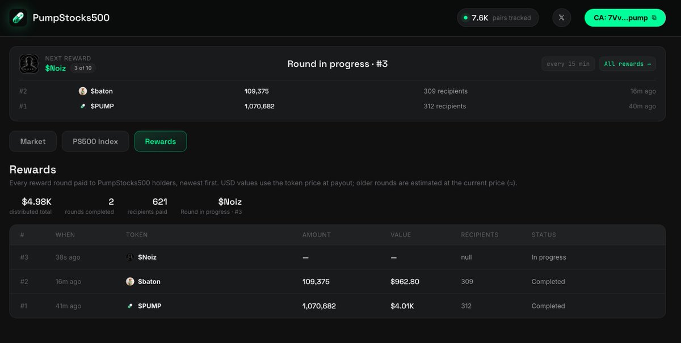Screen dimensions: 681x343
Task: Click the 109,375 amount in the table
Action: pyautogui.click(x=316, y=281)
